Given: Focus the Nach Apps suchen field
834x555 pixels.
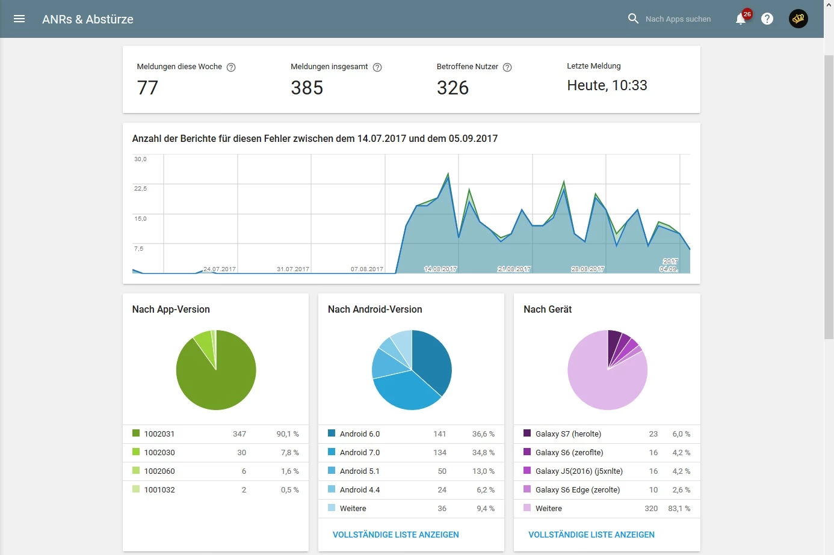Looking at the screenshot, I should coord(678,19).
